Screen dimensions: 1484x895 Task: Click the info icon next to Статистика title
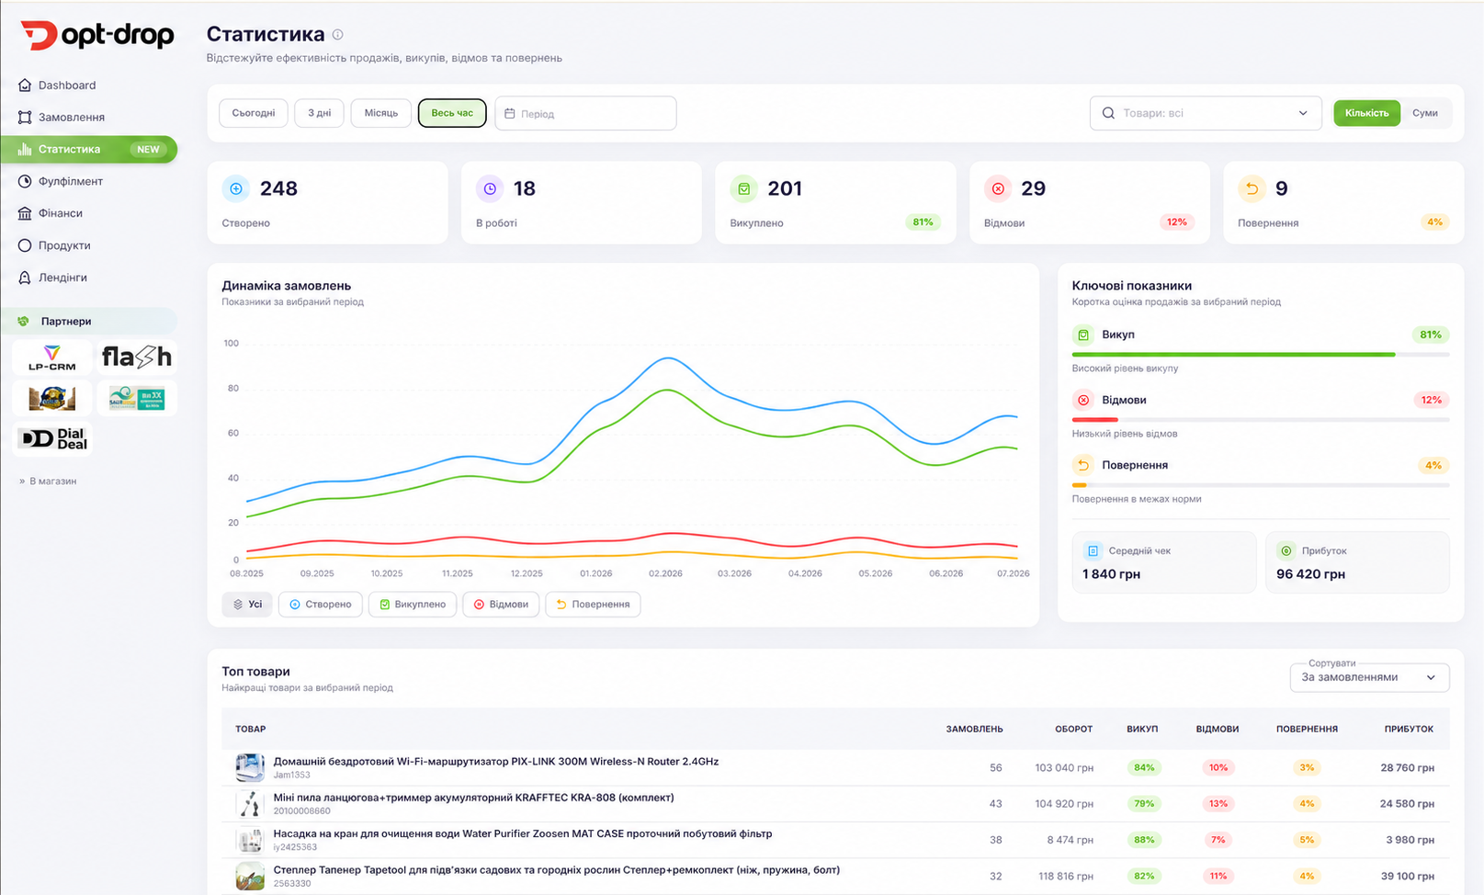337,35
